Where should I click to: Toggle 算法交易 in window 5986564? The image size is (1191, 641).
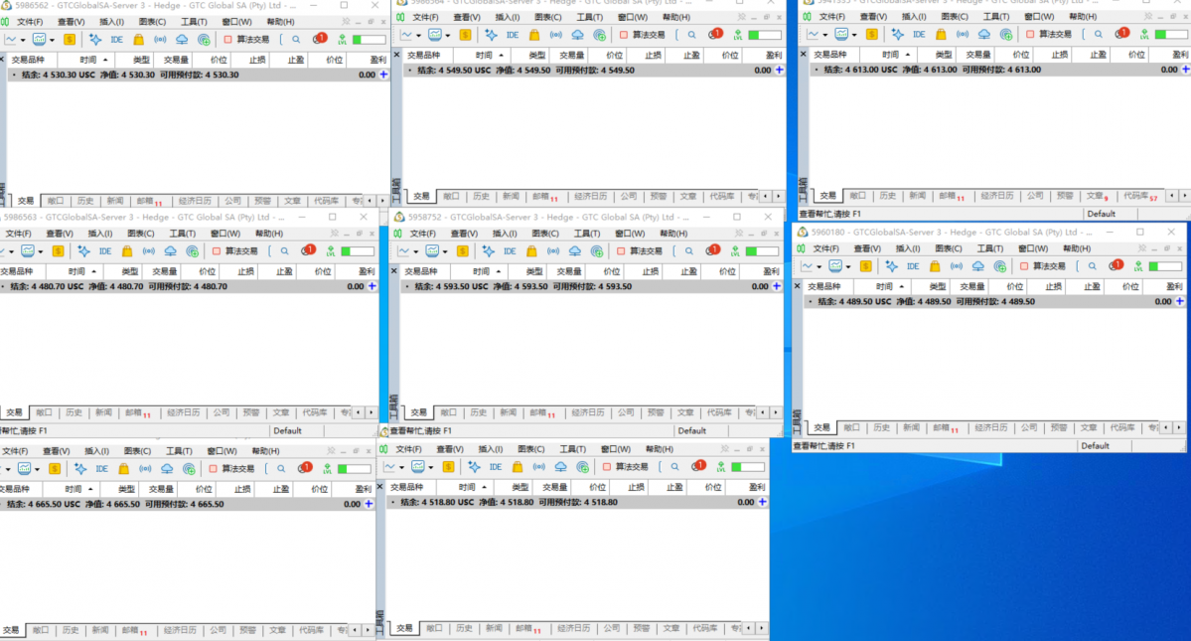point(643,35)
